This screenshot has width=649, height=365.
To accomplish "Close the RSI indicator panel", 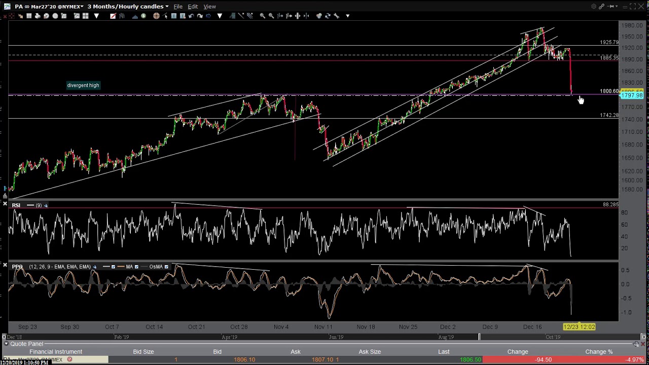I will click(5, 204).
